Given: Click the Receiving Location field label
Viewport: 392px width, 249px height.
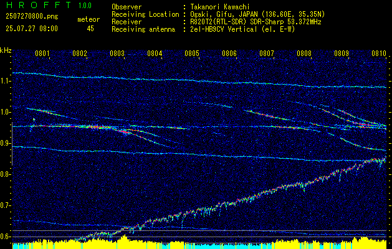Looking at the screenshot, I should click(x=145, y=14).
